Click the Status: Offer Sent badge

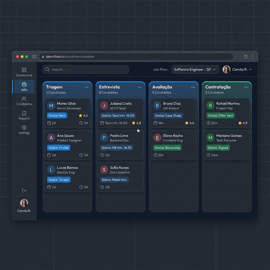(220, 115)
